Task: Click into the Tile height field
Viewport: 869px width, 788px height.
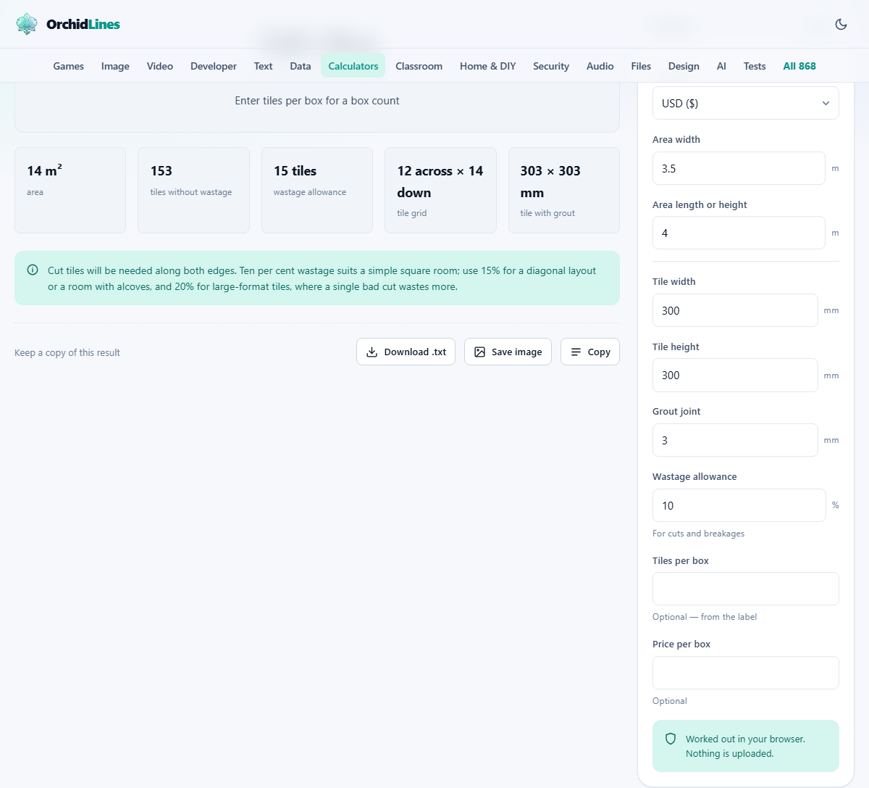Action: tap(735, 375)
